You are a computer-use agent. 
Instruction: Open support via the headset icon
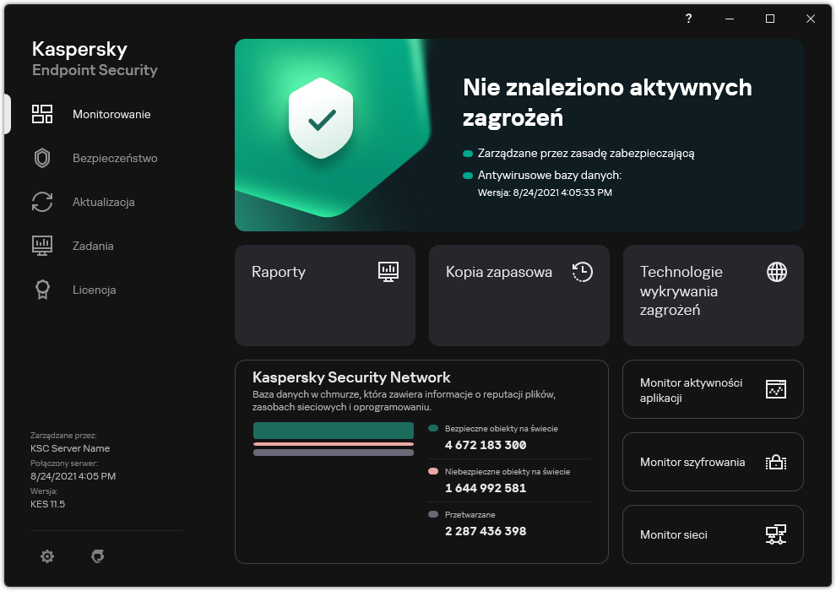click(x=98, y=556)
